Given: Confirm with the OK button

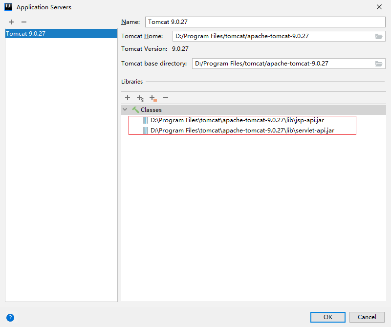Looking at the screenshot, I should coord(327,317).
